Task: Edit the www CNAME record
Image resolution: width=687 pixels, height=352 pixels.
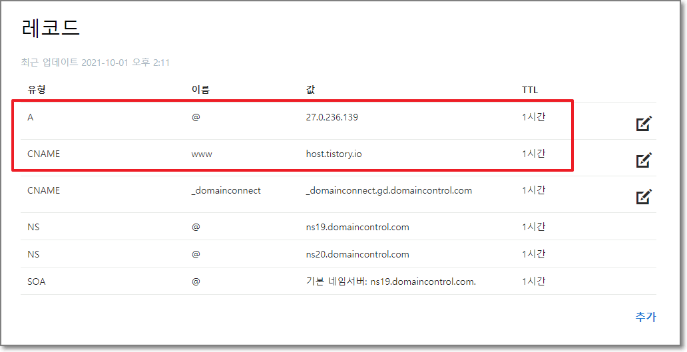Action: click(644, 160)
